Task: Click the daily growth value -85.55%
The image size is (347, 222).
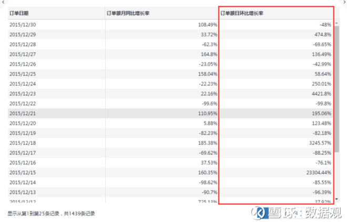Action: 322,183
